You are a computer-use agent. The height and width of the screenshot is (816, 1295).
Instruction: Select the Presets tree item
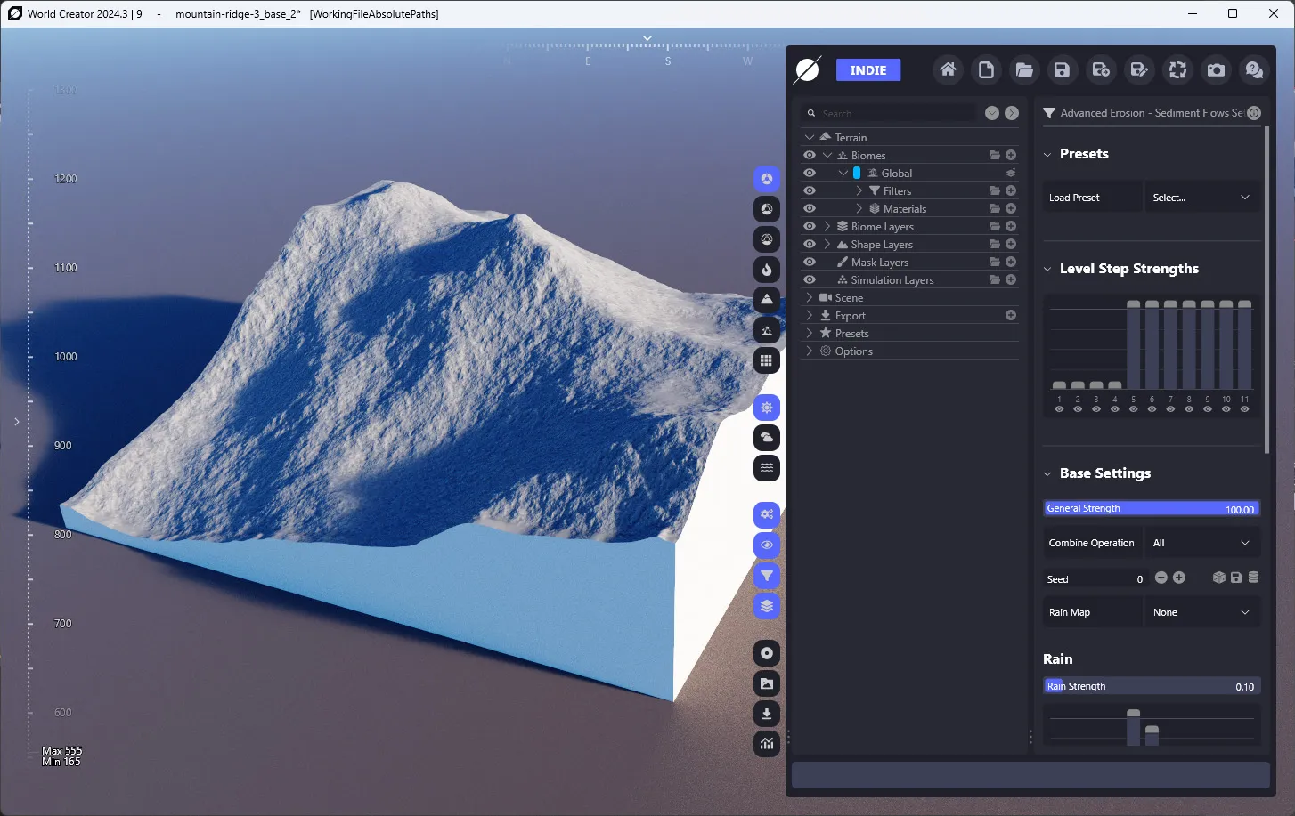click(x=851, y=333)
